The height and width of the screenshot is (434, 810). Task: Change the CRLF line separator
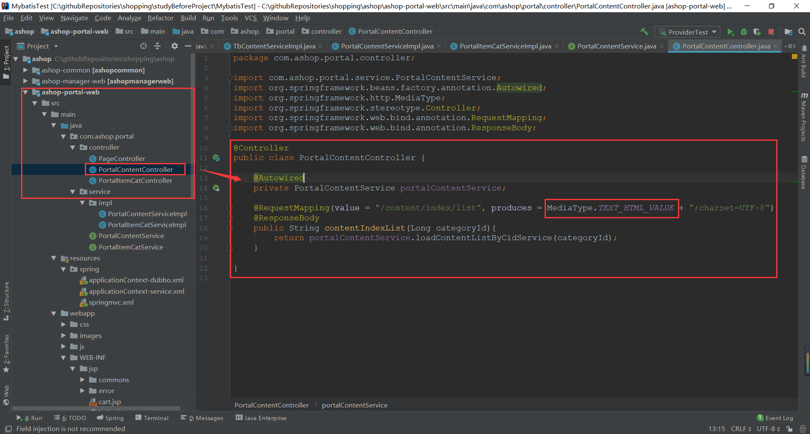(741, 429)
